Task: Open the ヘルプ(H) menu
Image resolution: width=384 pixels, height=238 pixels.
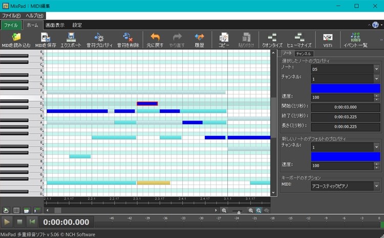Action: tap(34, 16)
